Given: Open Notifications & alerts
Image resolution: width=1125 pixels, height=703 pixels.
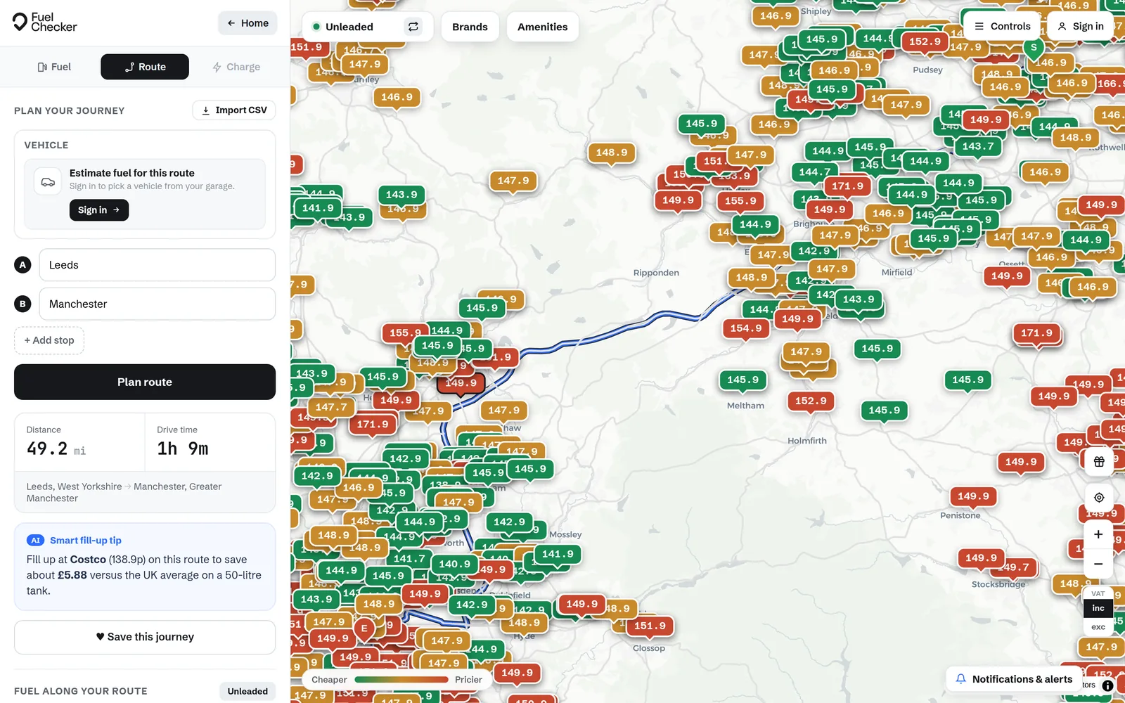Looking at the screenshot, I should [x=1014, y=679].
